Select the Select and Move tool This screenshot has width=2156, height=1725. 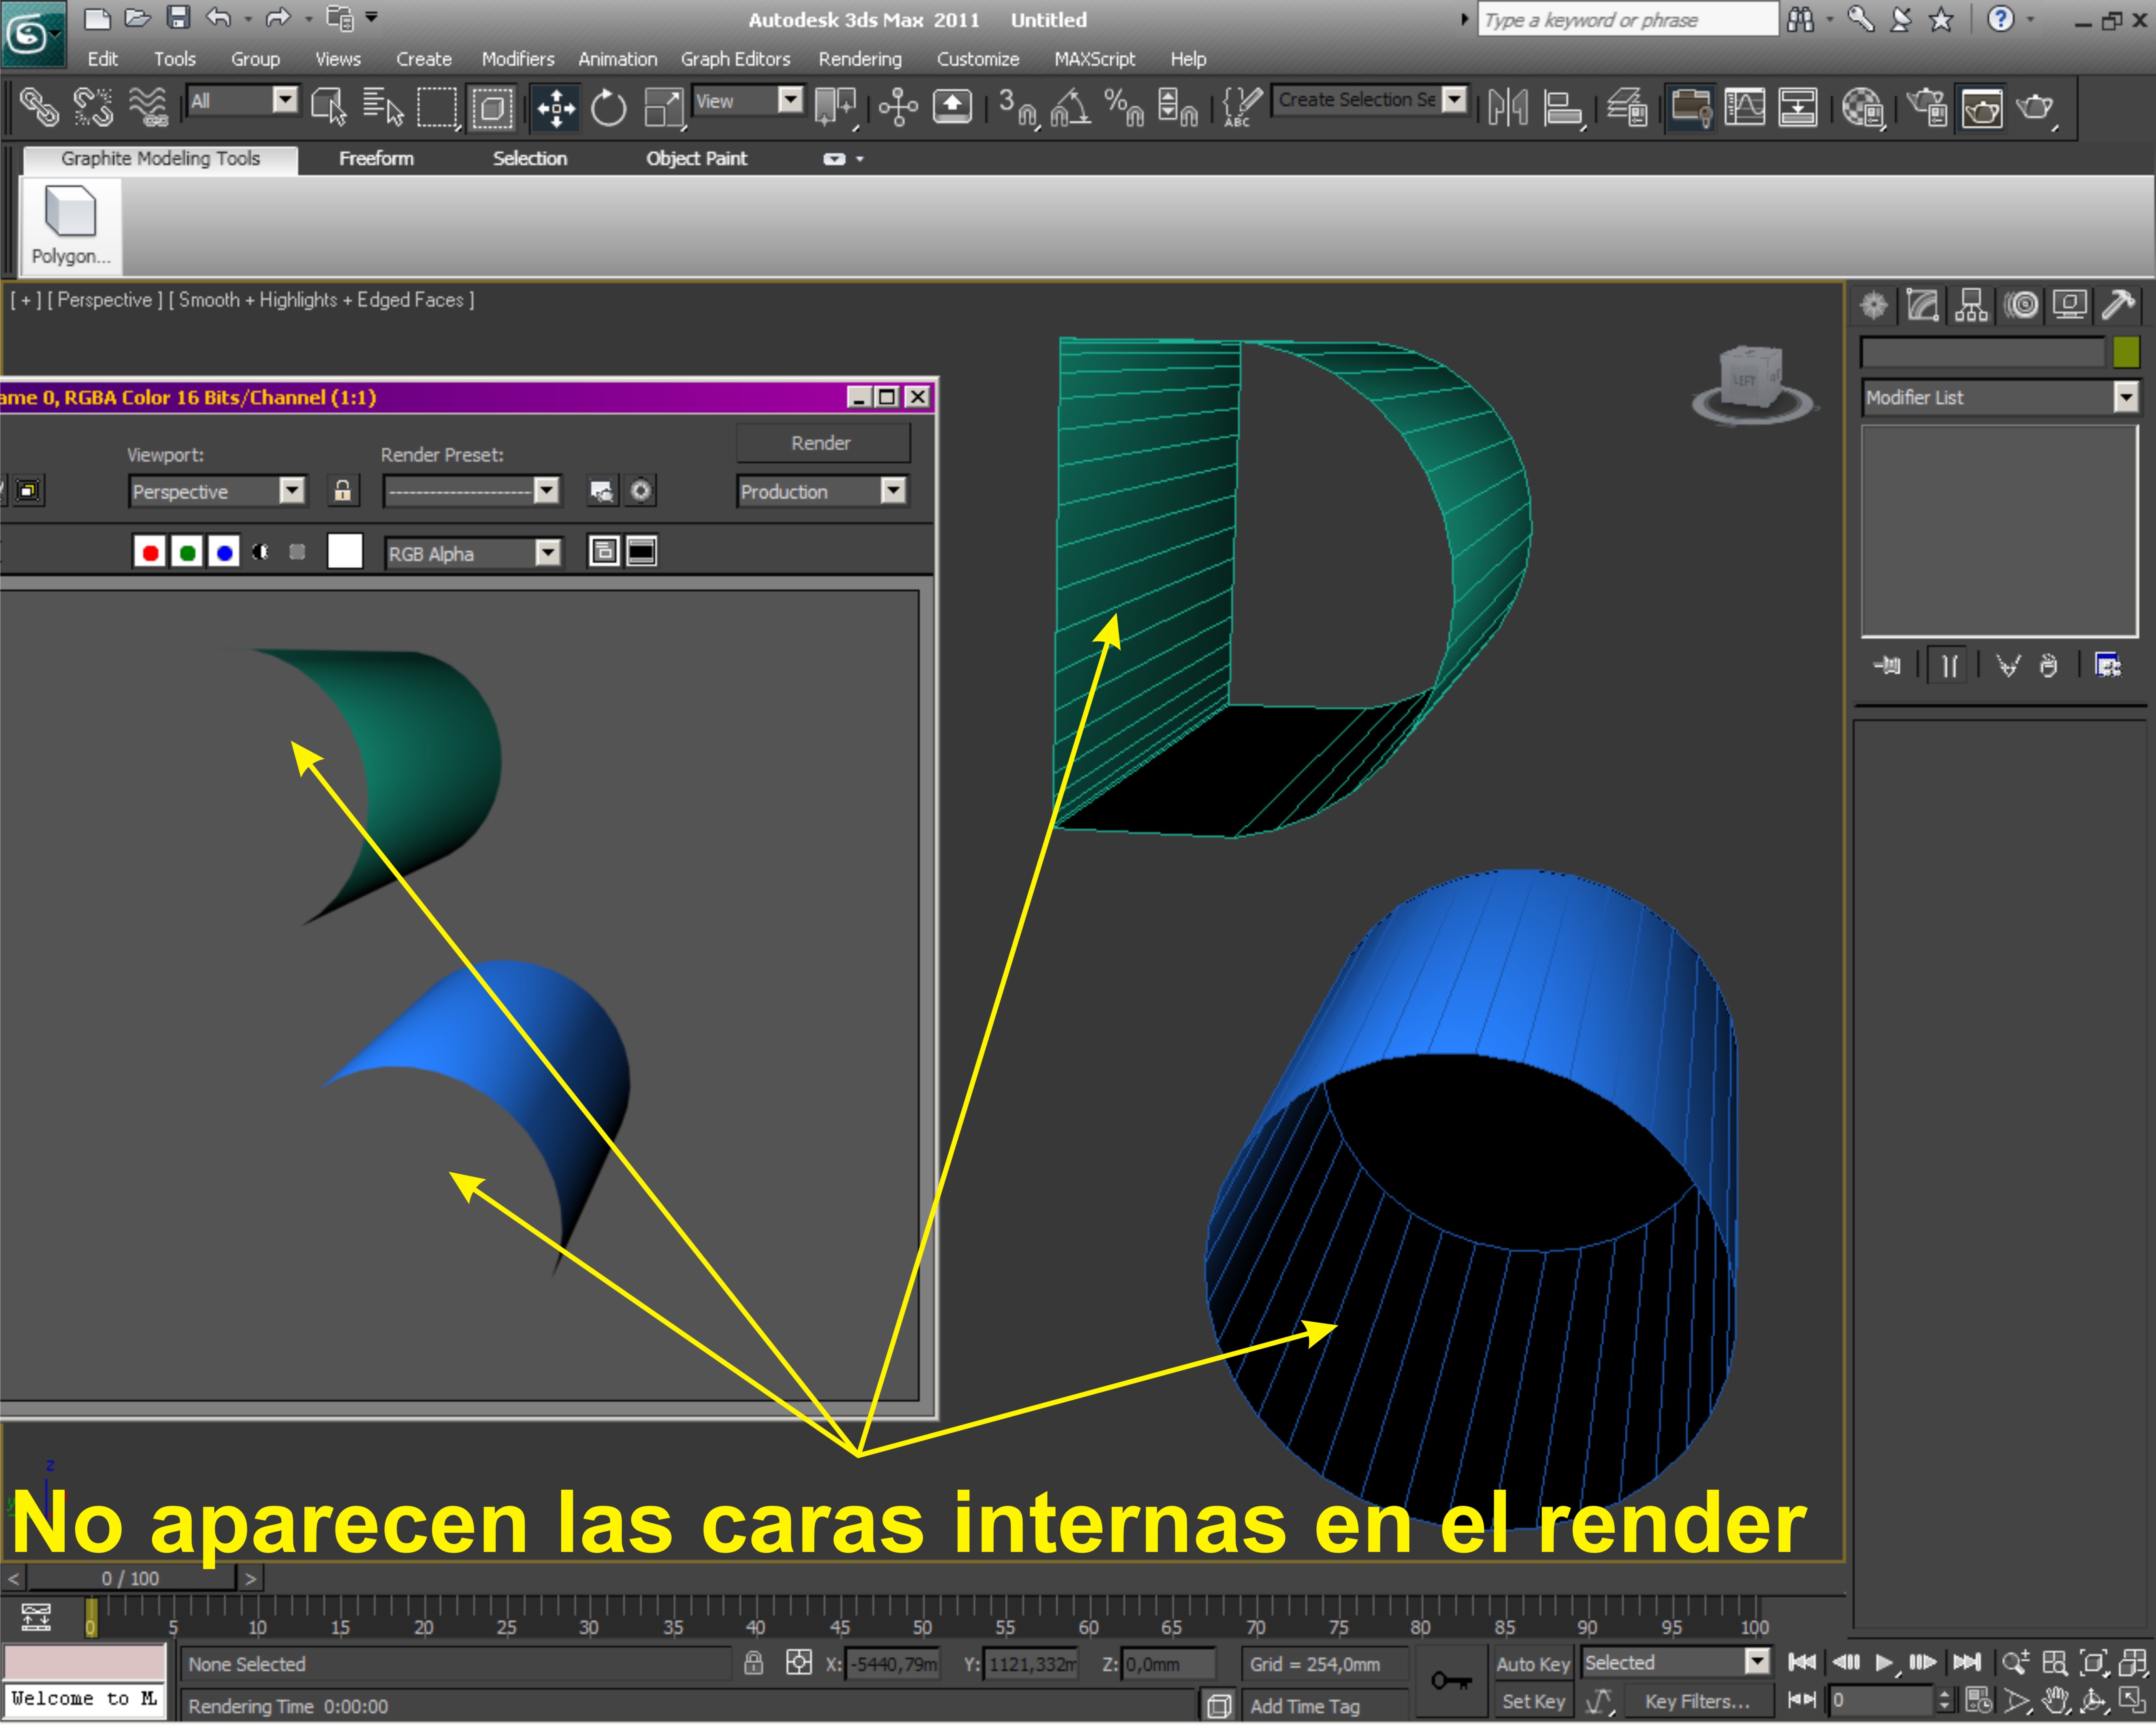click(555, 108)
